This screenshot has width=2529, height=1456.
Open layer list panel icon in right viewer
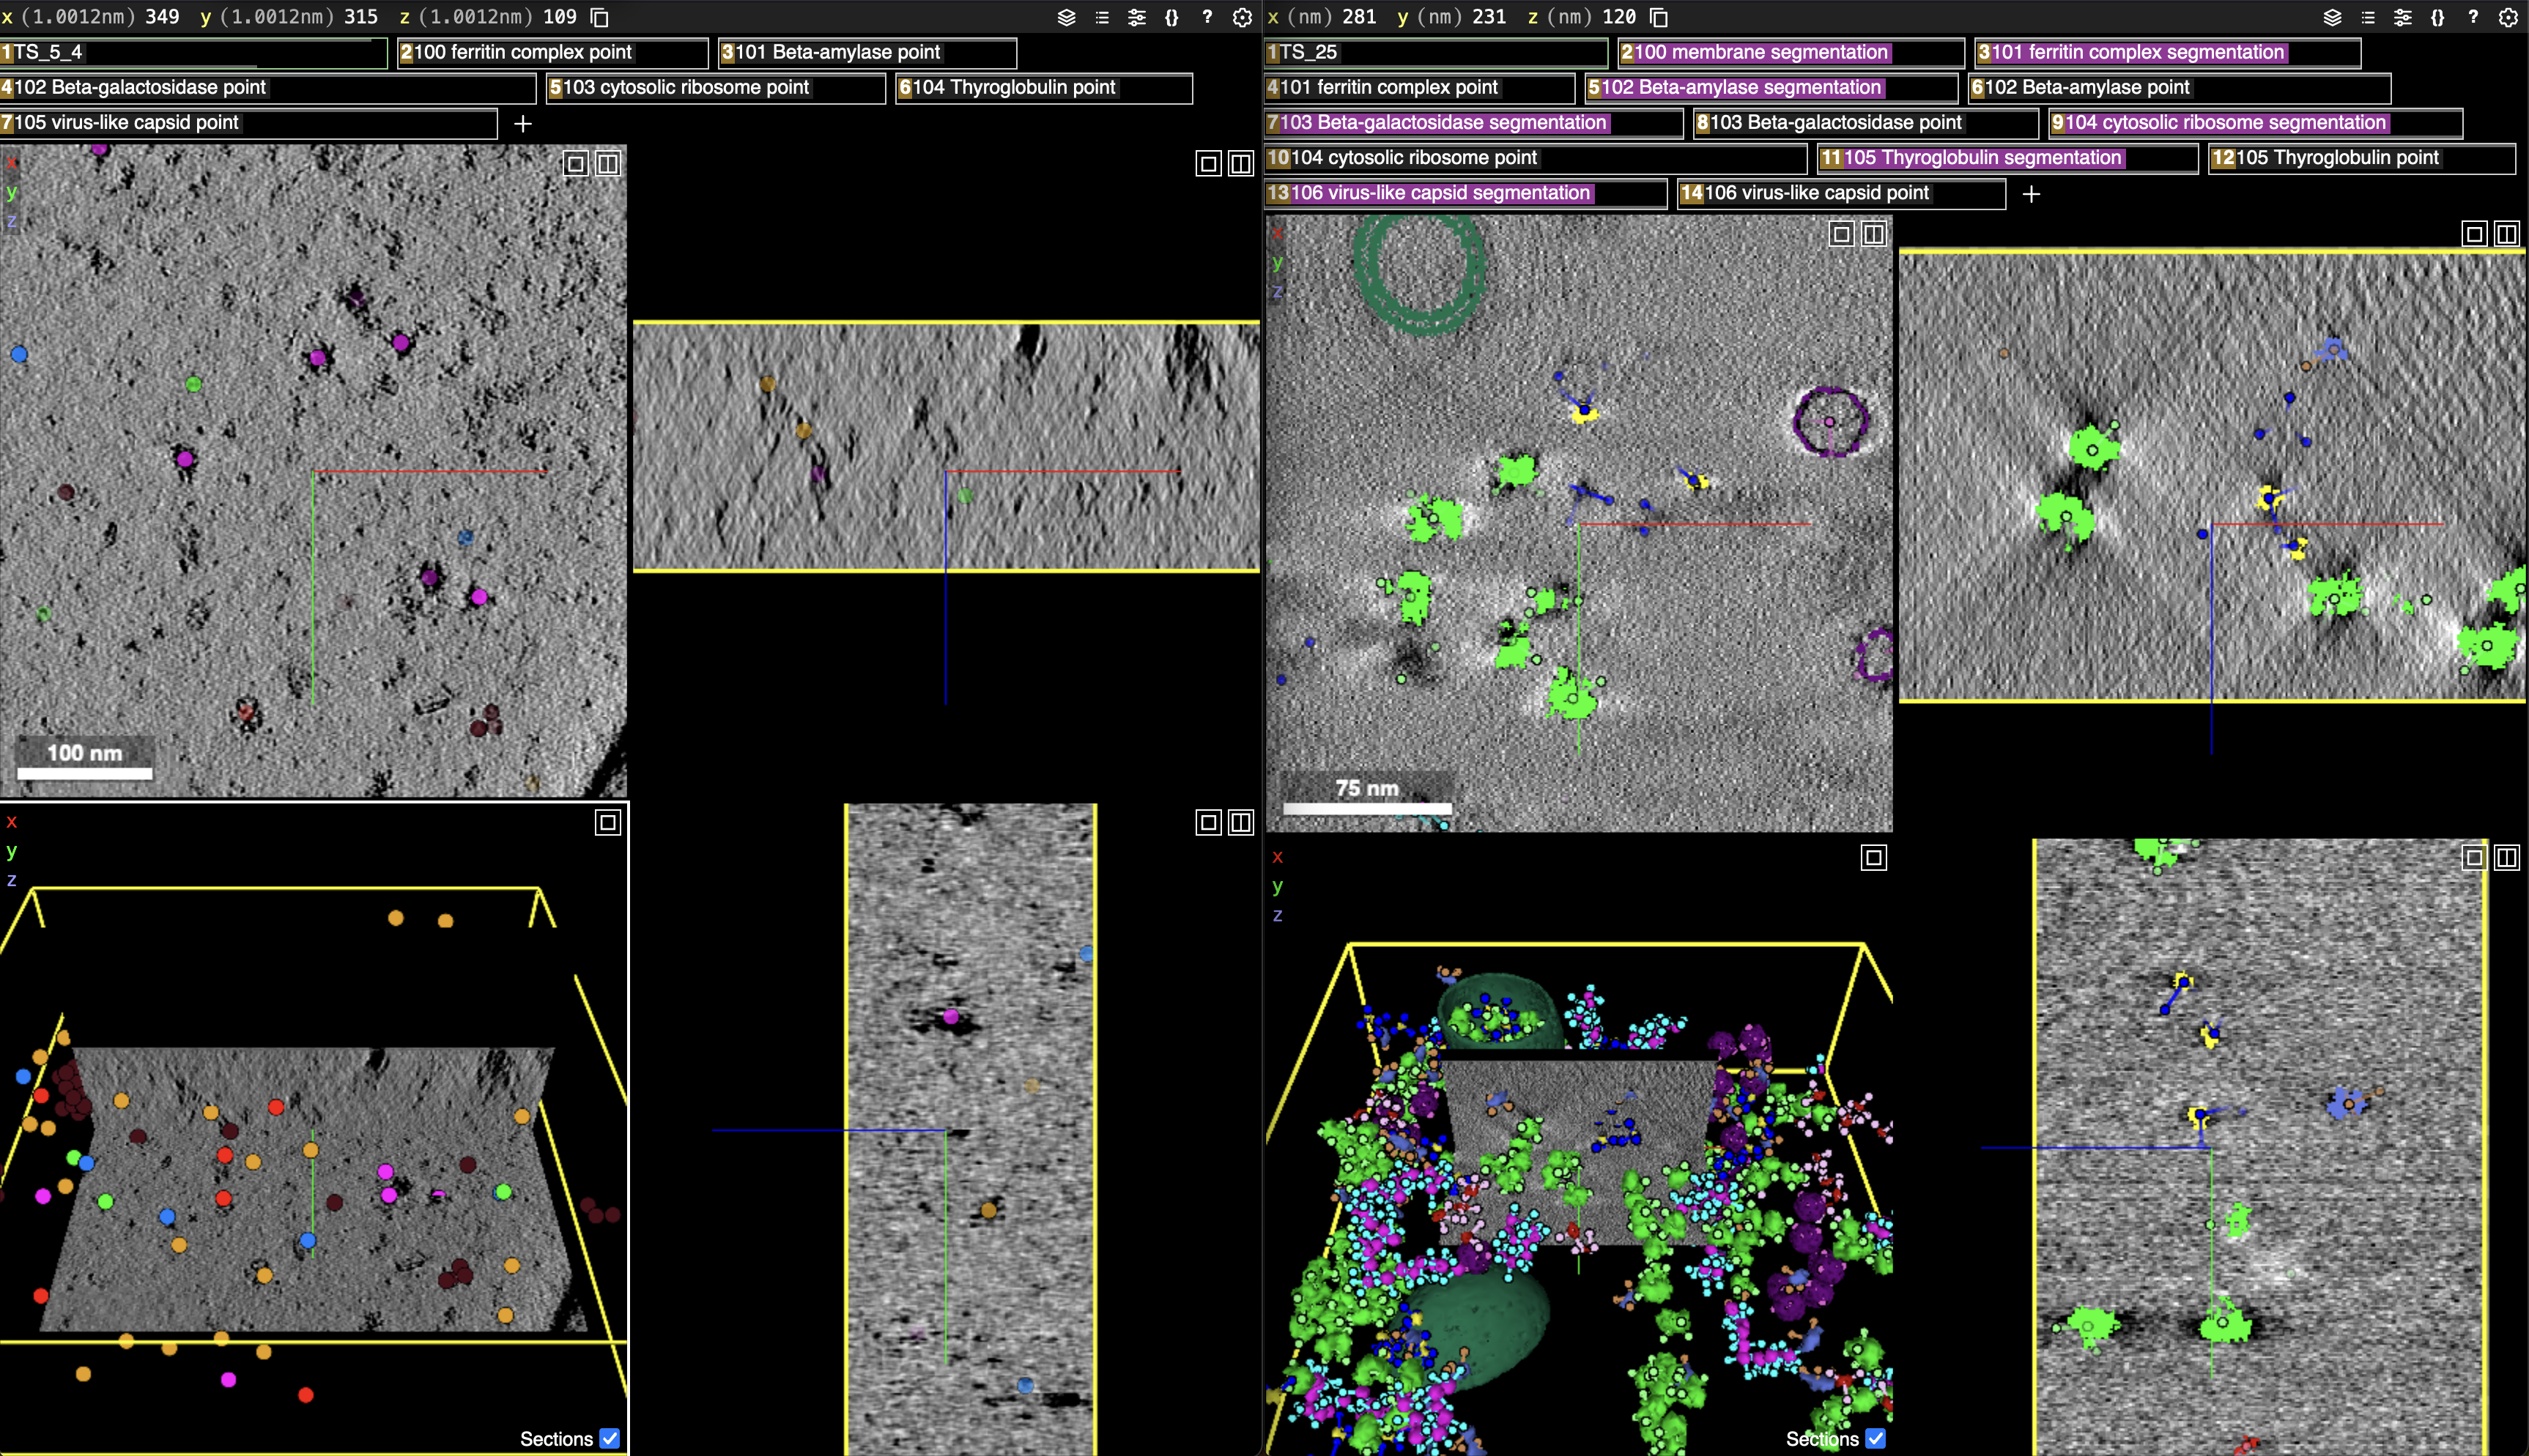(2367, 17)
